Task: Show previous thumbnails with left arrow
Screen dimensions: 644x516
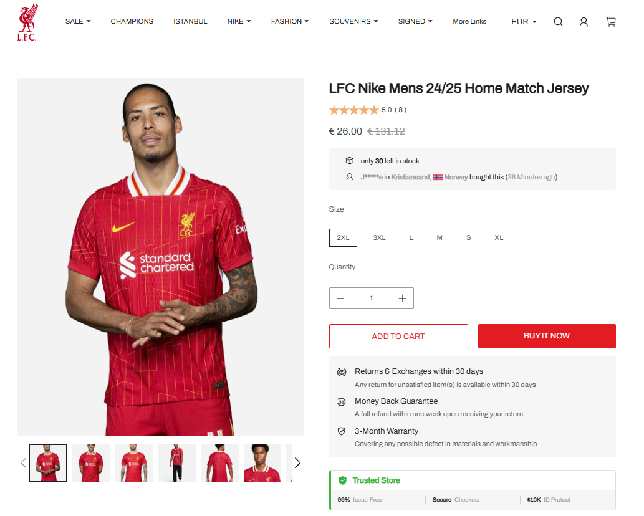Action: tap(24, 462)
